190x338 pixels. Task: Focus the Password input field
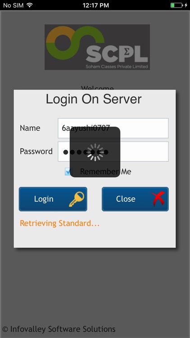coord(113,151)
